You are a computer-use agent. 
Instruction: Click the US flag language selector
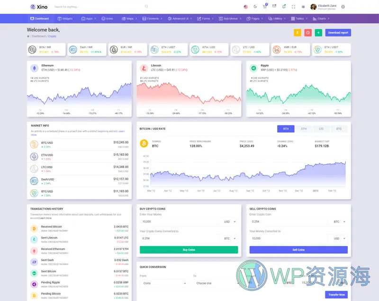pos(245,7)
